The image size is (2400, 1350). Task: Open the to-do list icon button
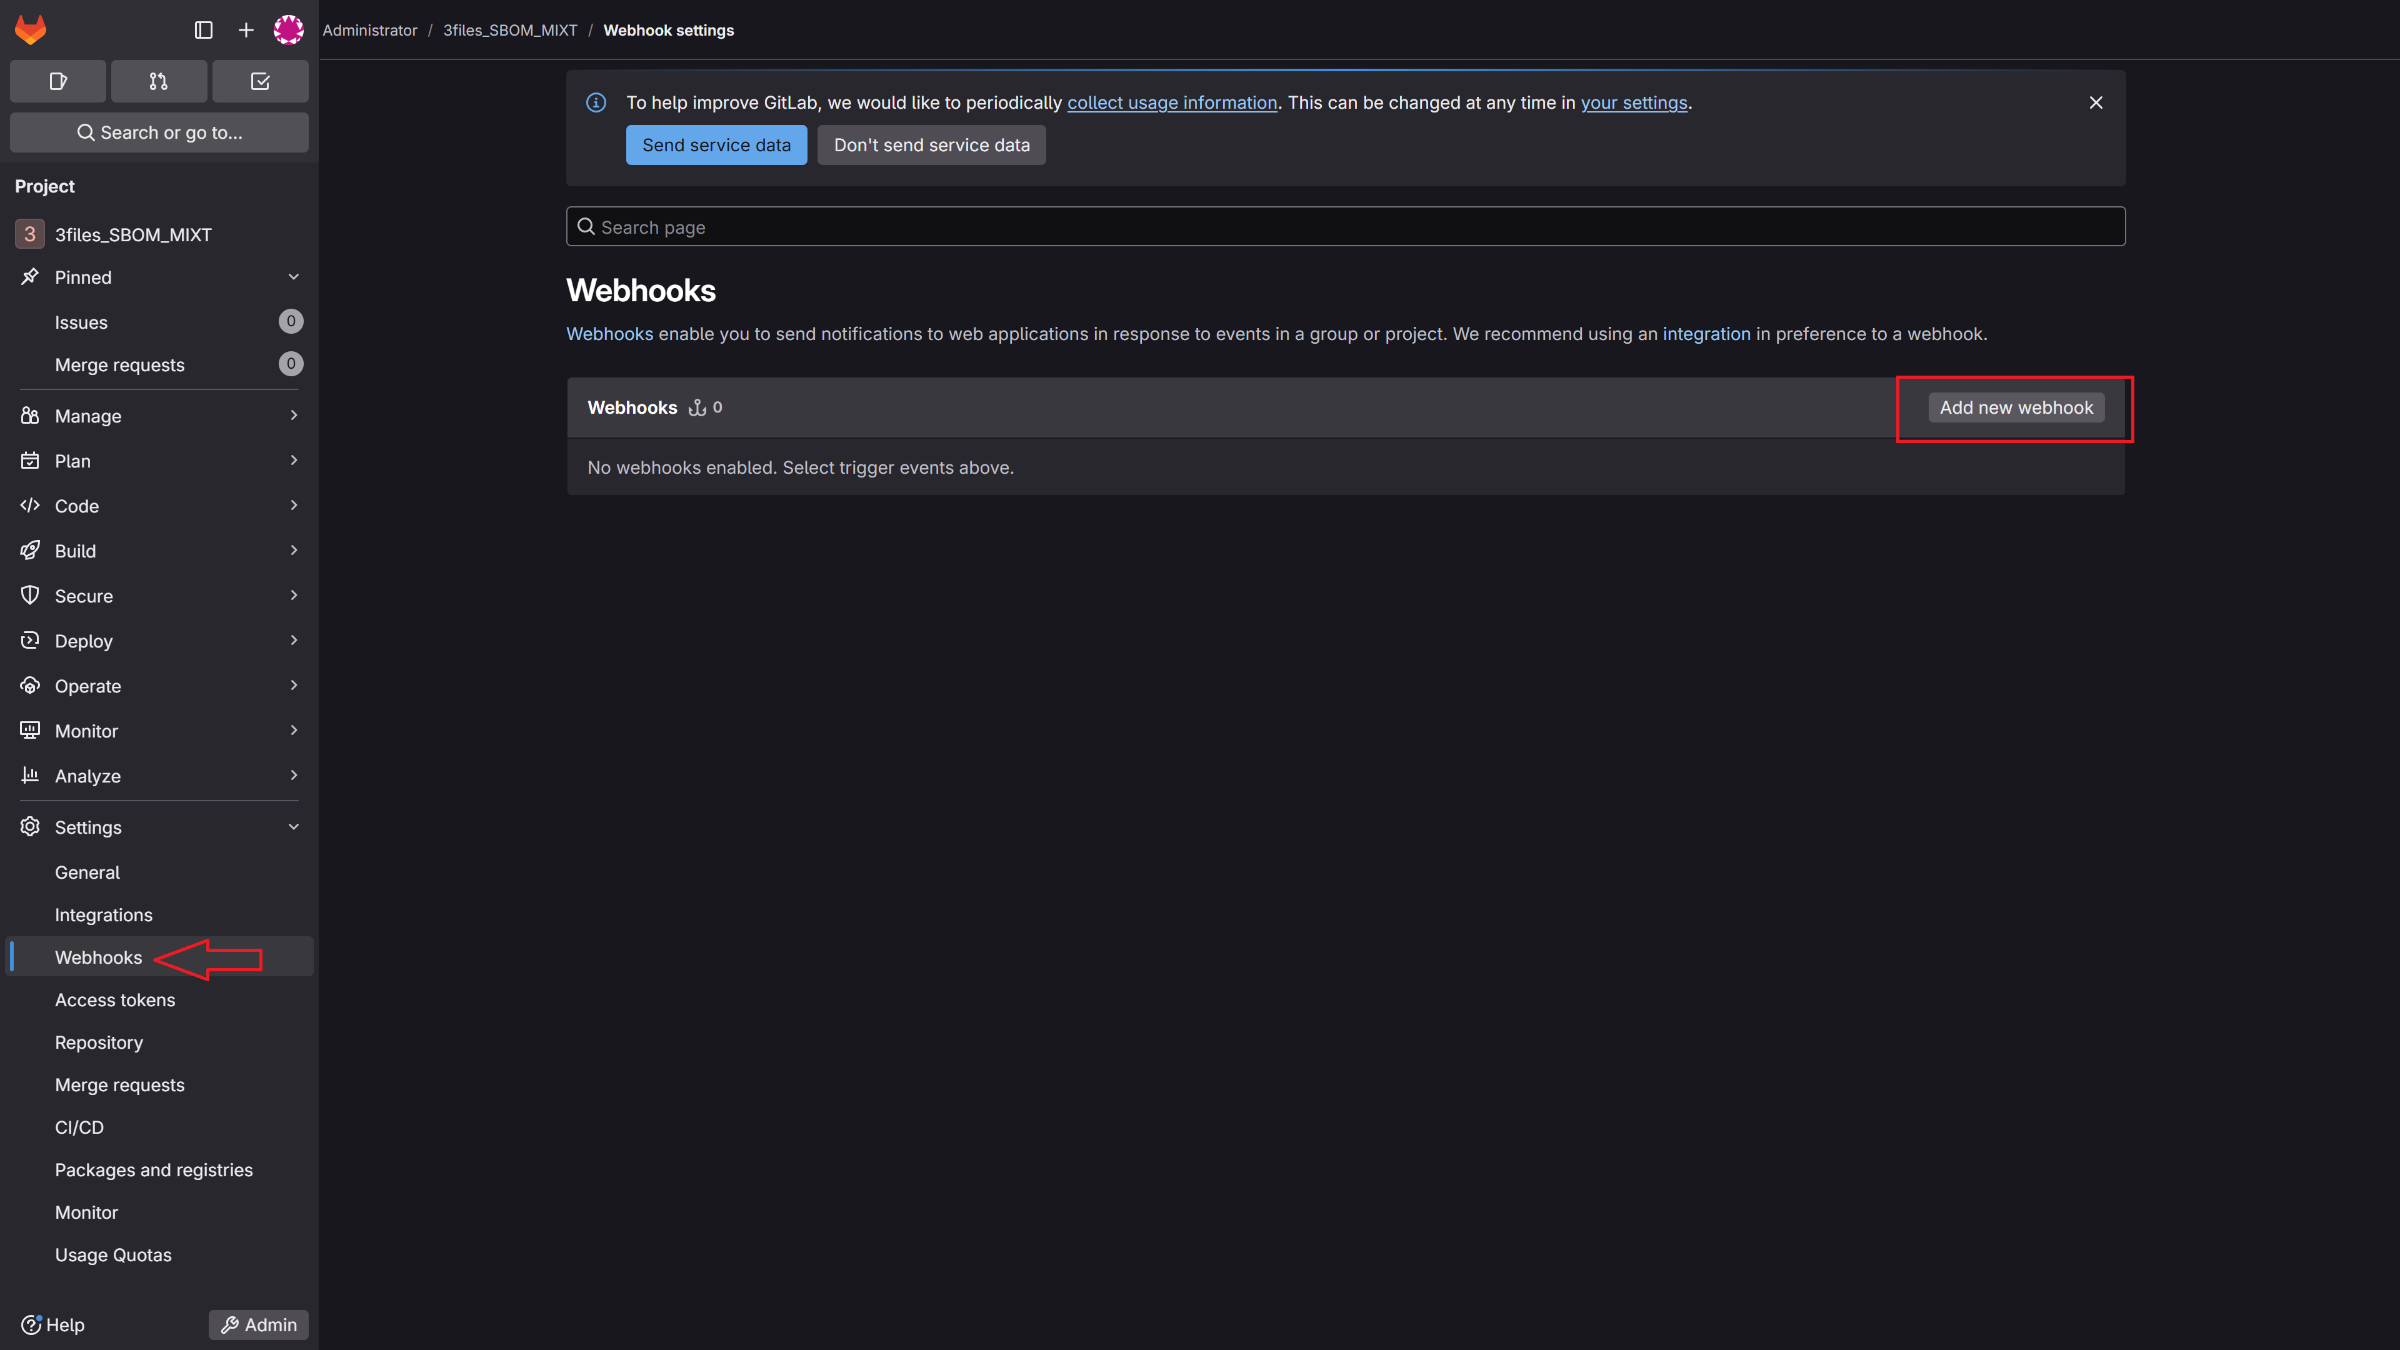[x=260, y=82]
